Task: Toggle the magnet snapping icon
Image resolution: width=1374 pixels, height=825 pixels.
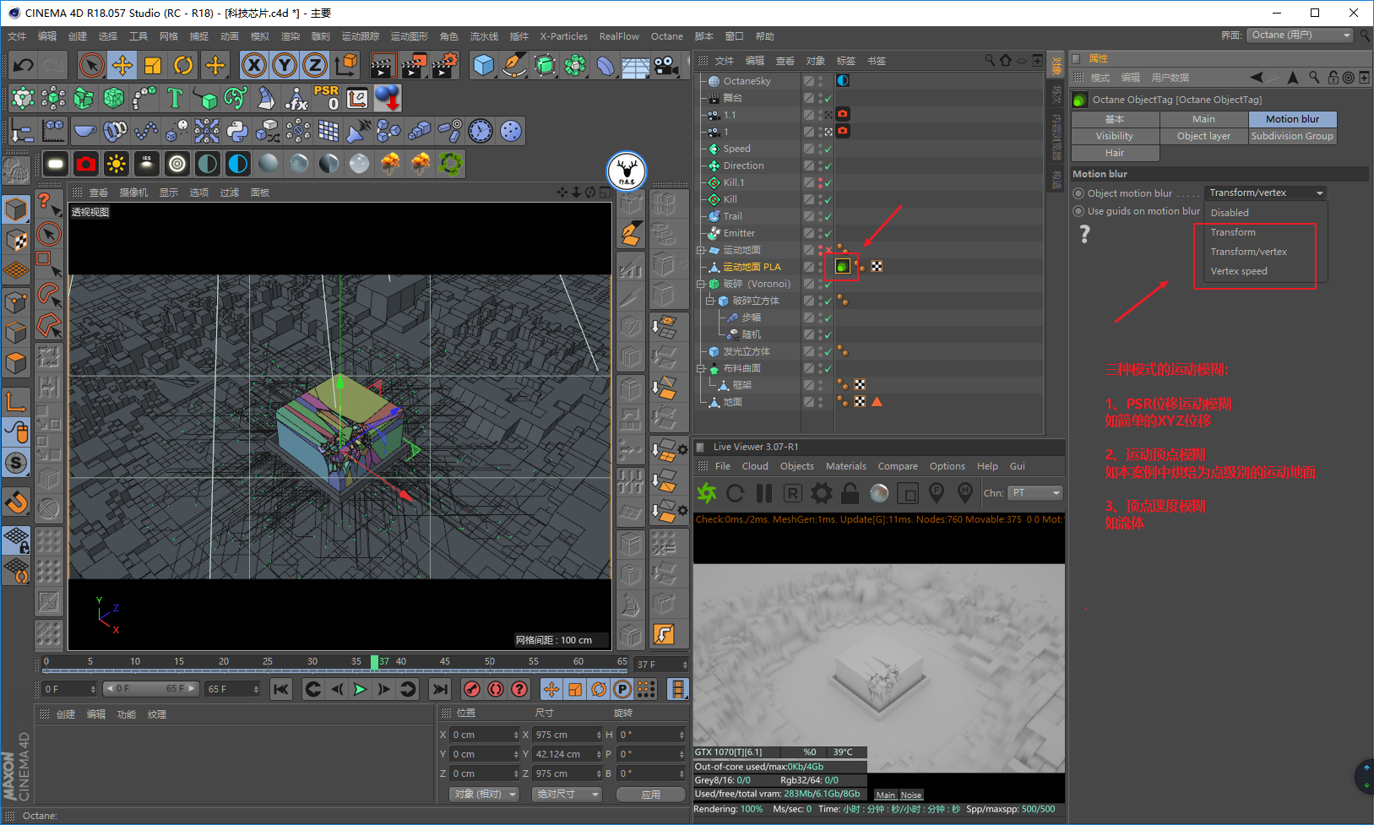Action: (x=17, y=503)
